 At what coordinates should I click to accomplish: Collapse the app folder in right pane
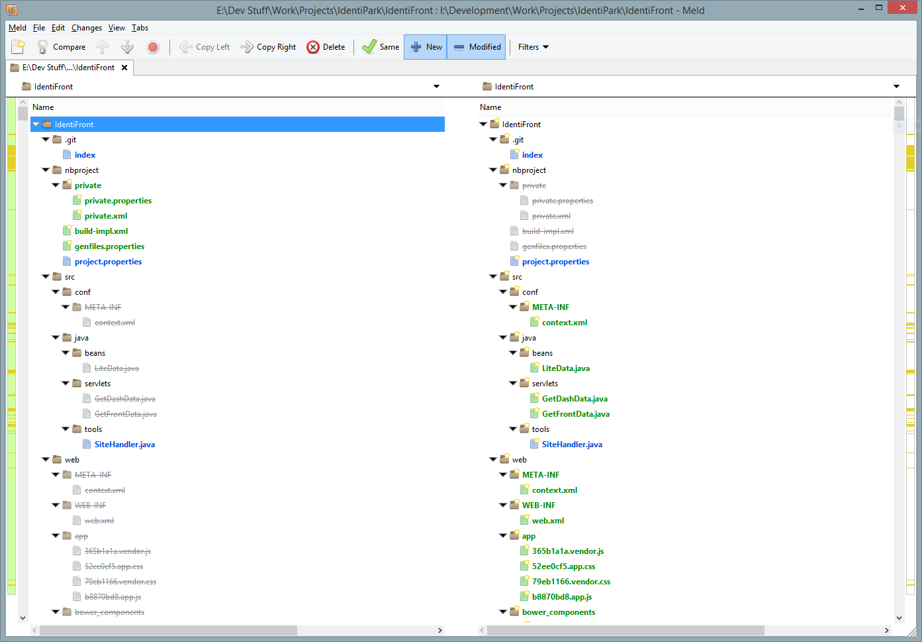pyautogui.click(x=503, y=536)
